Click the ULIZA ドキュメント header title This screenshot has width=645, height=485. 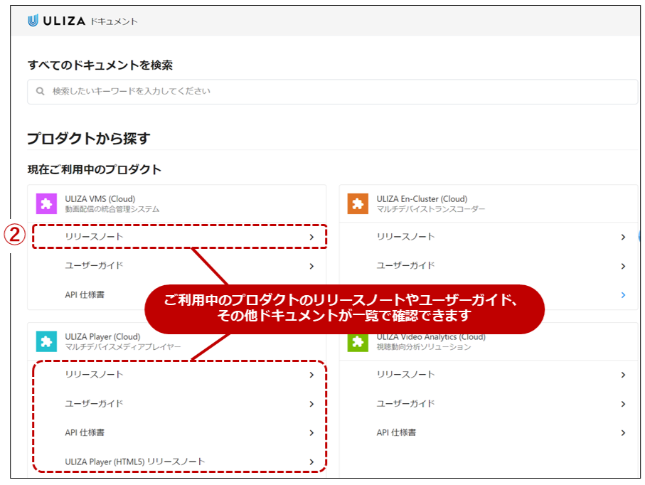point(82,21)
